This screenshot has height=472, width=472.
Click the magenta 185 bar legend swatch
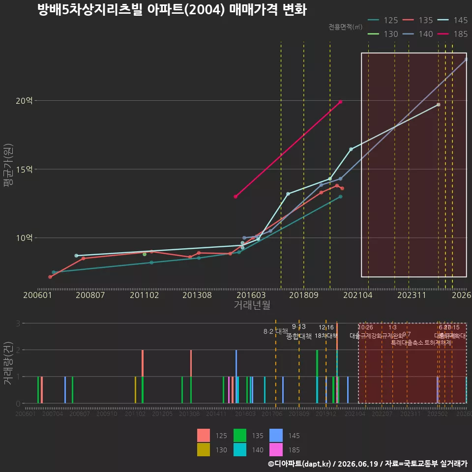pyautogui.click(x=276, y=449)
